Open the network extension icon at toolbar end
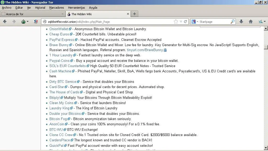The image size is (268, 151). pyautogui.click(x=260, y=21)
